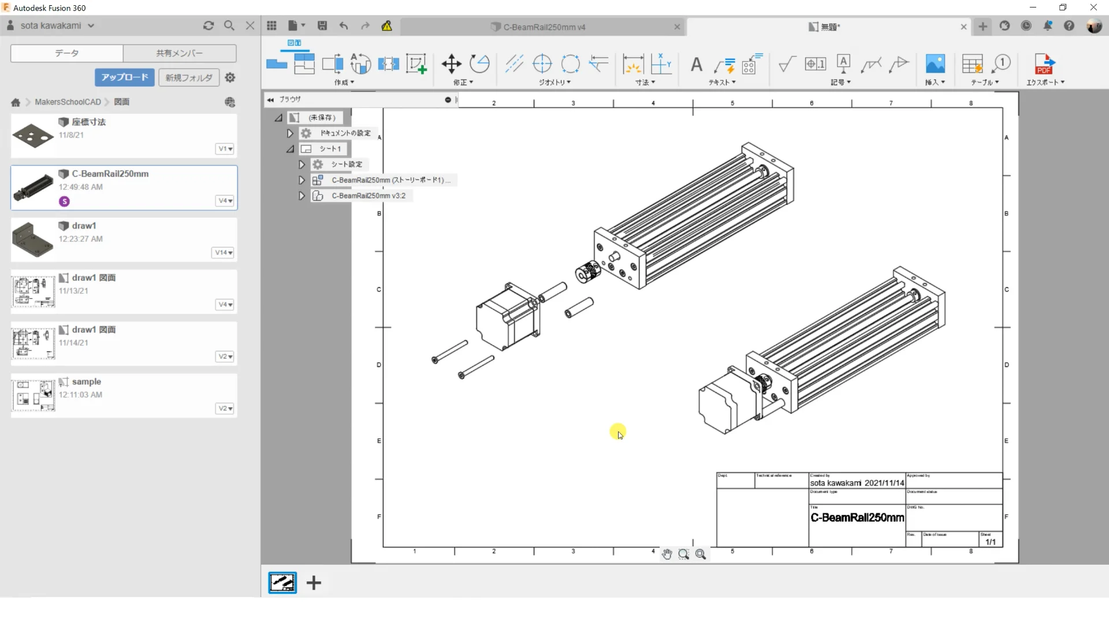Image resolution: width=1109 pixels, height=623 pixels.
Task: Select the Projected View tool
Action: (x=304, y=64)
